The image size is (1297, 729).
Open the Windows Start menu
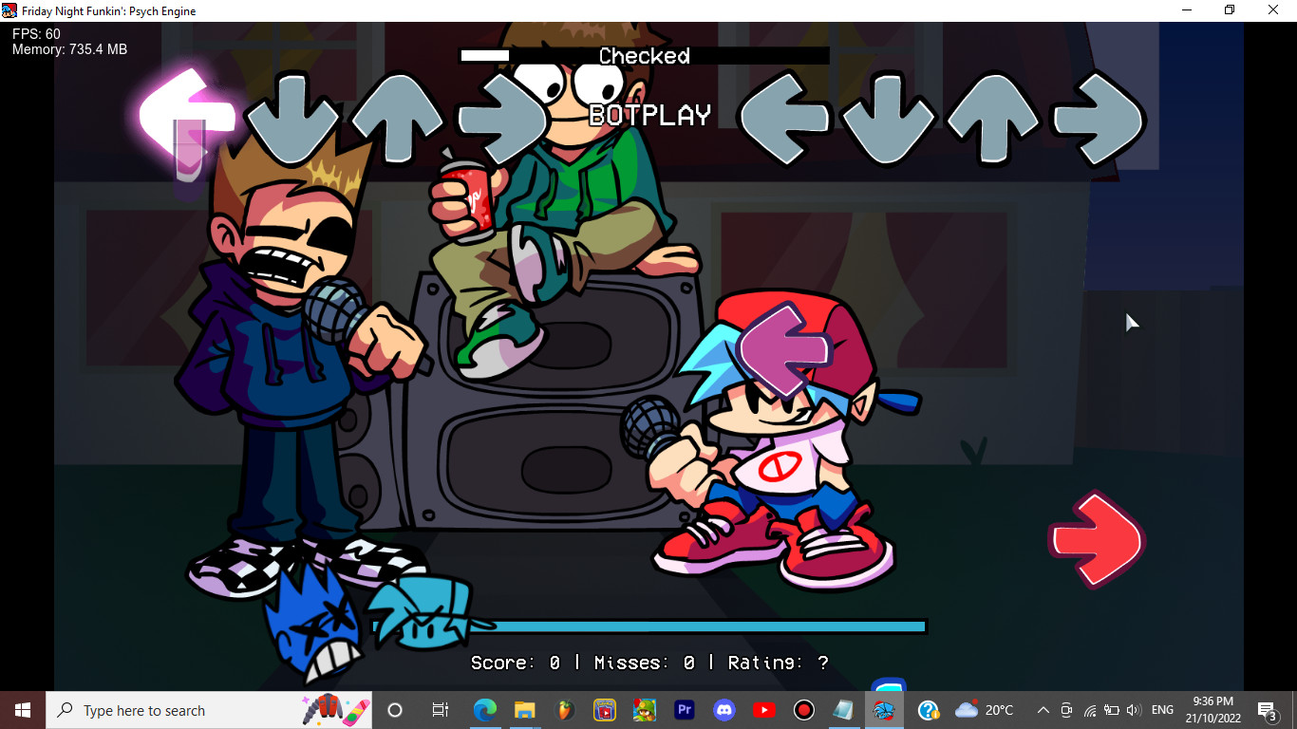pyautogui.click(x=23, y=710)
